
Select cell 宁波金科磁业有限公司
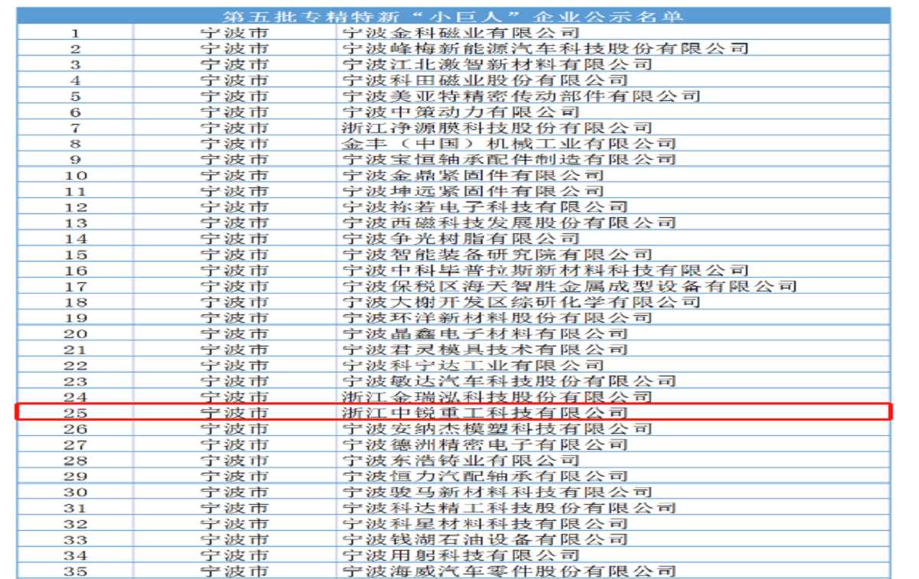(x=461, y=33)
